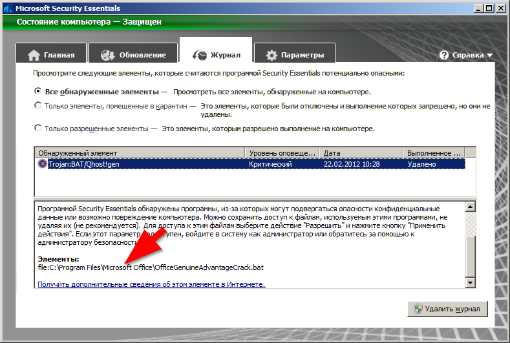Sort by Дата column header
The width and height of the screenshot is (510, 343).
(361, 153)
